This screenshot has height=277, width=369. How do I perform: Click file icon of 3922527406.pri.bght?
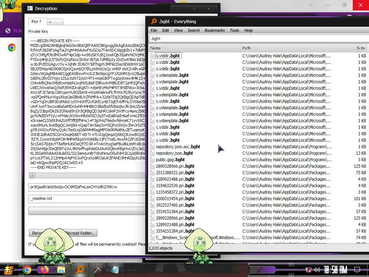(x=152, y=205)
